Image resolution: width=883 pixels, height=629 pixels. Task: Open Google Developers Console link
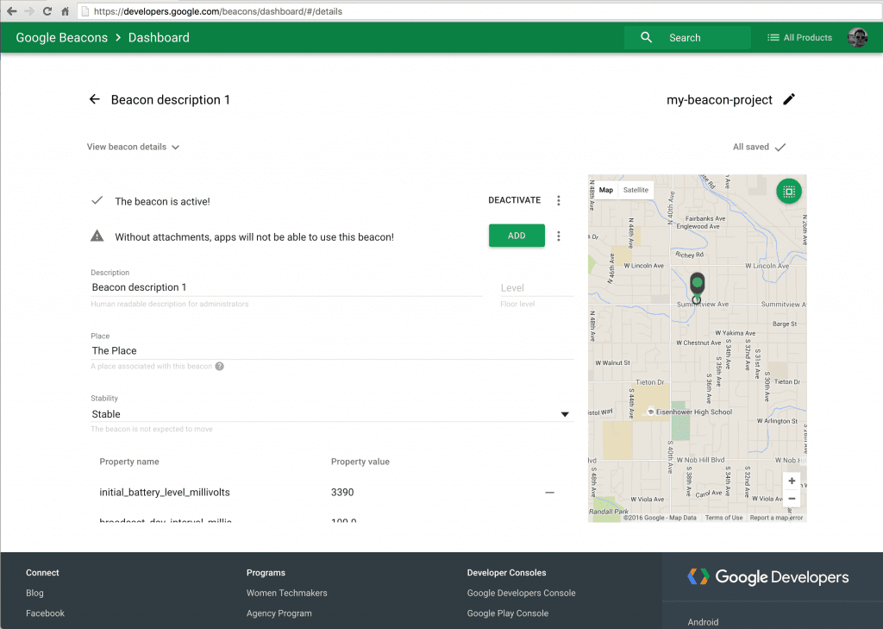[x=521, y=593]
